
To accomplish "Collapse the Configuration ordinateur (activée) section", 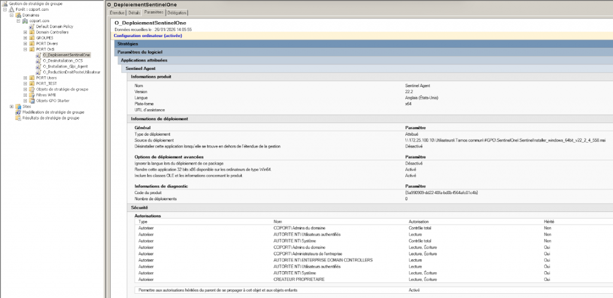I will tap(362, 35).
